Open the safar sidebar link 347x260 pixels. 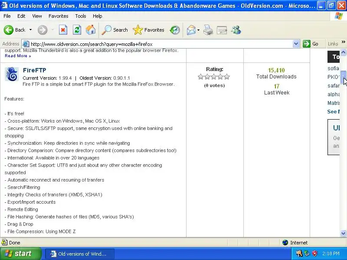click(333, 86)
